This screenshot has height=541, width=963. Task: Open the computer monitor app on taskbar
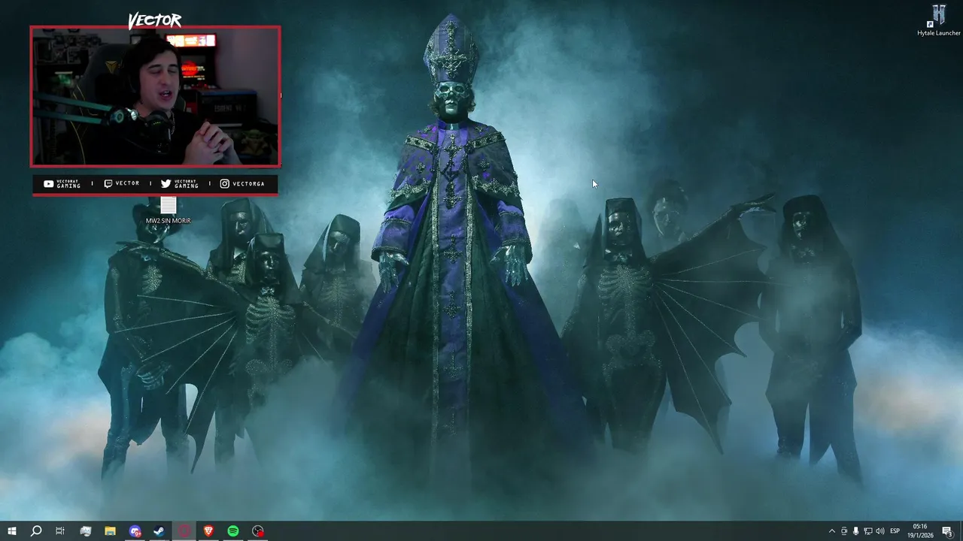[x=85, y=531]
